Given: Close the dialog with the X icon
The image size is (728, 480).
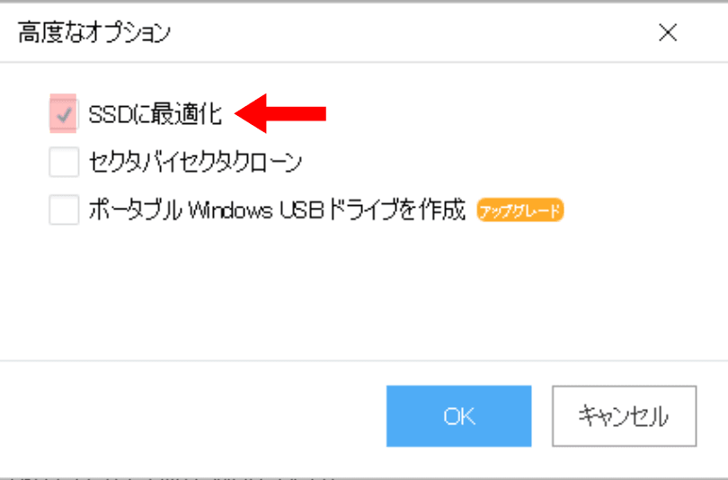Looking at the screenshot, I should pyautogui.click(x=668, y=32).
